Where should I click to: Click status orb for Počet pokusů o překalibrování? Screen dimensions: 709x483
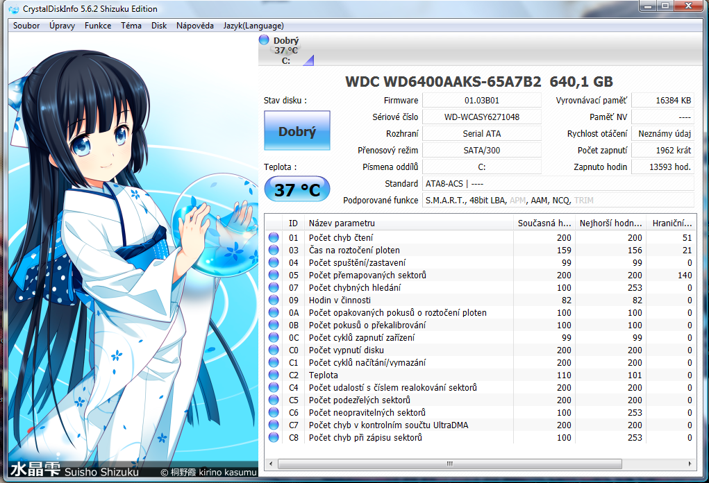(x=274, y=325)
